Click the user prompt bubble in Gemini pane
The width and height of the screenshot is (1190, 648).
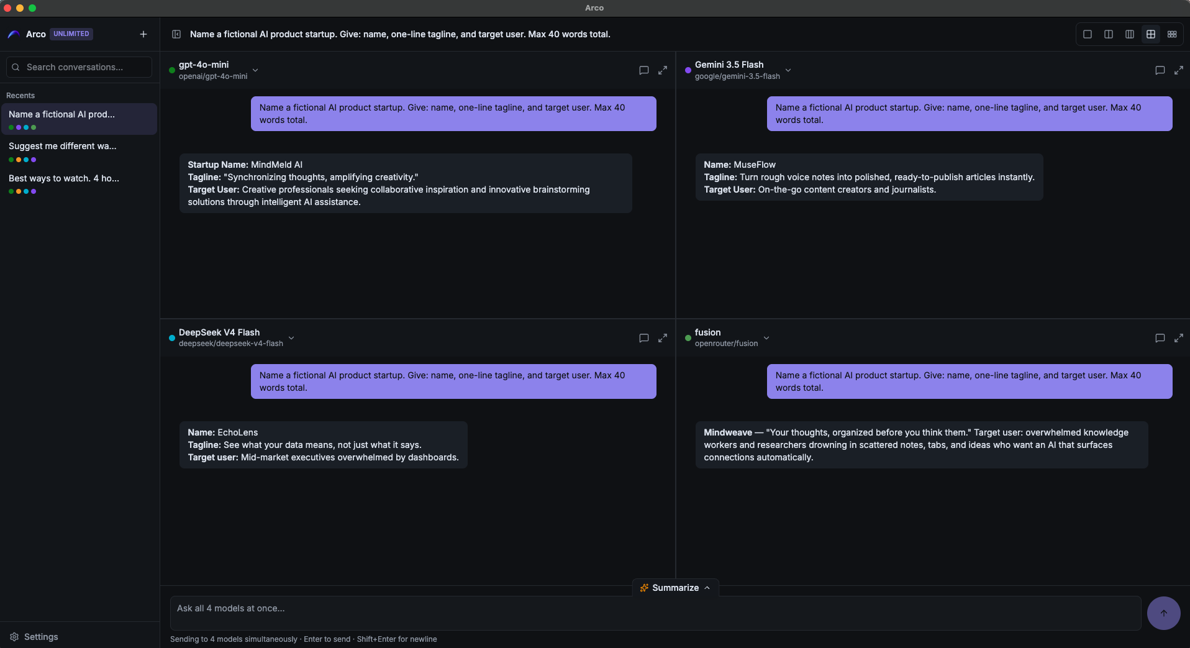click(970, 114)
